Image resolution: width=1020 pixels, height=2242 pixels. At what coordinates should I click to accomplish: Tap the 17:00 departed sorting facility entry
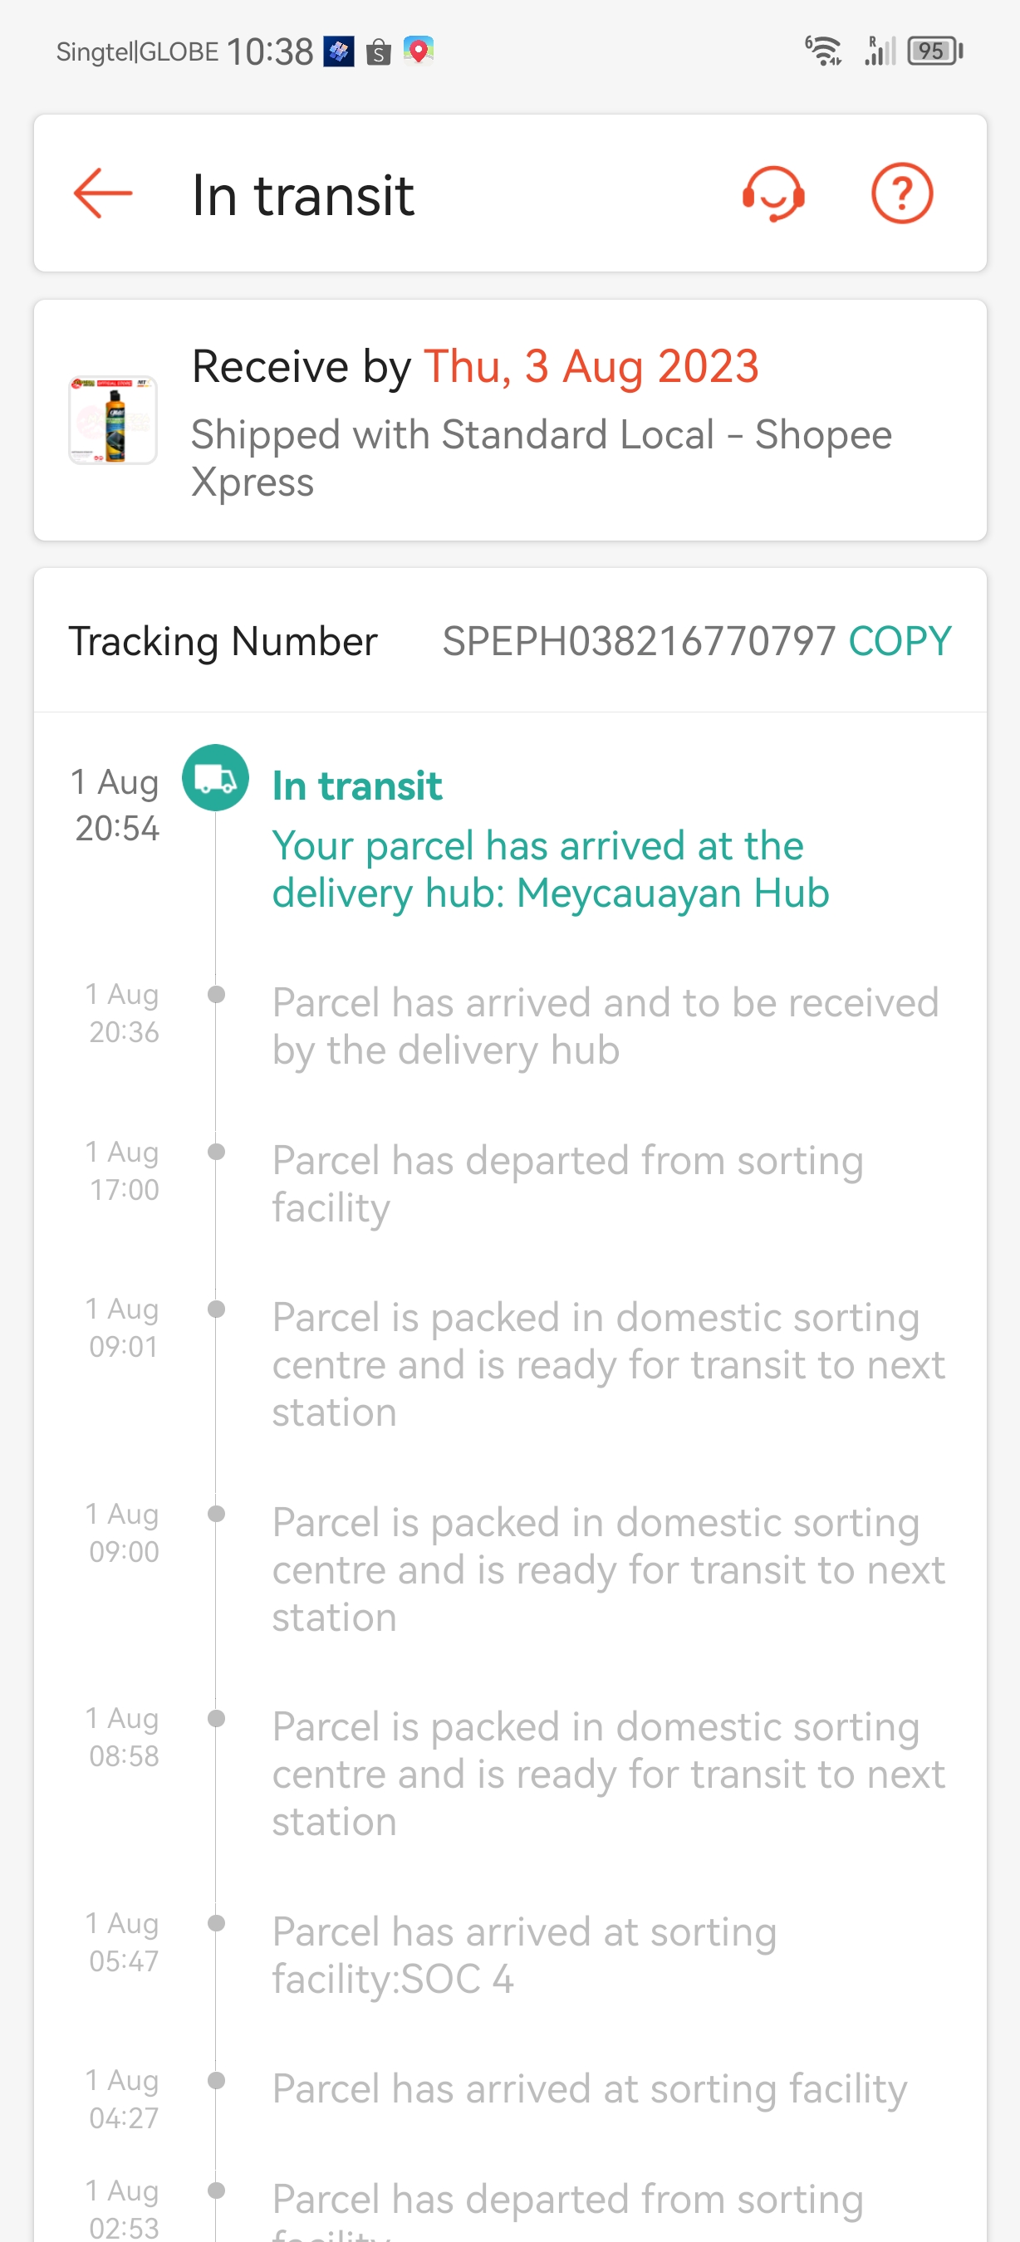[567, 1183]
